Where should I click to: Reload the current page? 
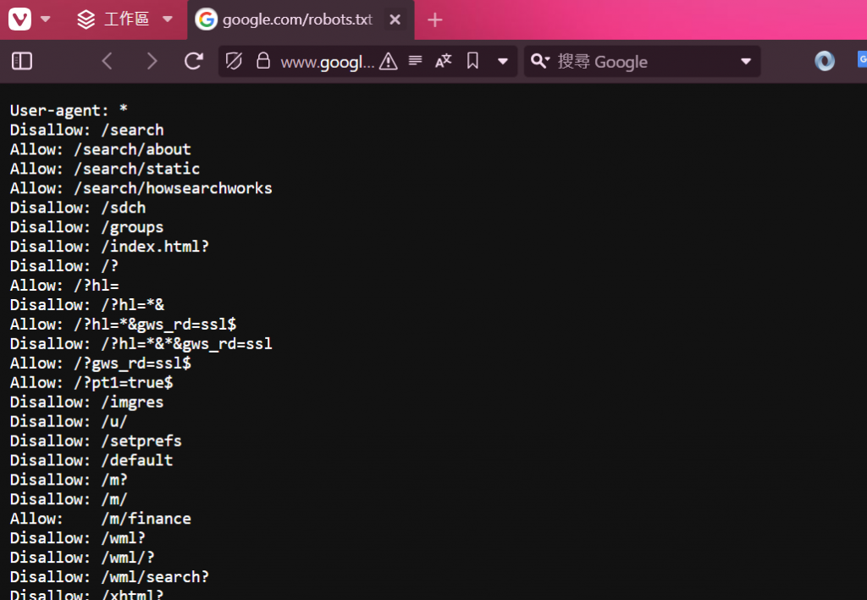(194, 61)
